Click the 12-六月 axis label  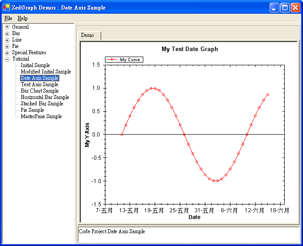click(x=254, y=210)
